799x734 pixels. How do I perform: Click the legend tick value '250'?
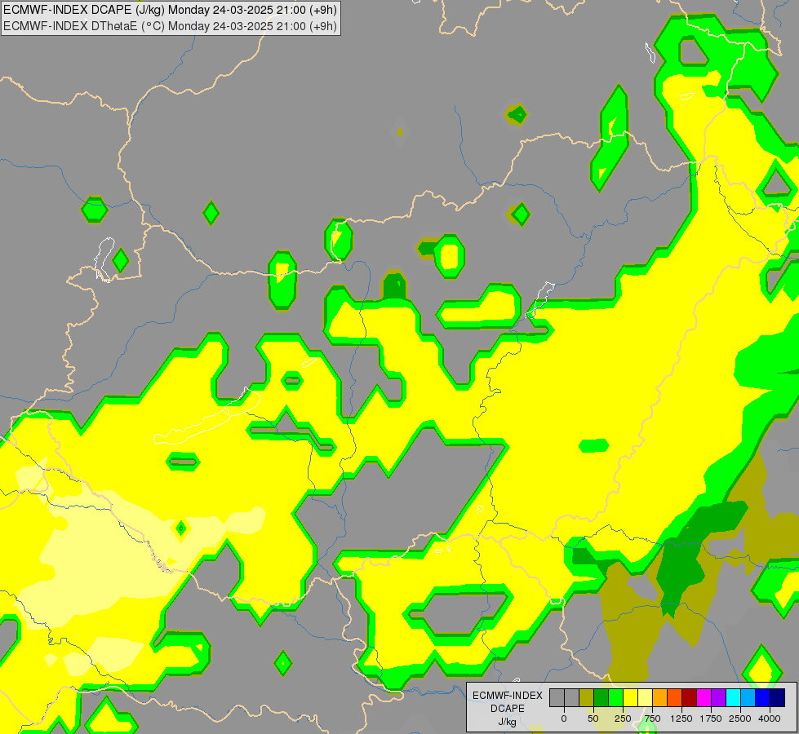coord(623,719)
